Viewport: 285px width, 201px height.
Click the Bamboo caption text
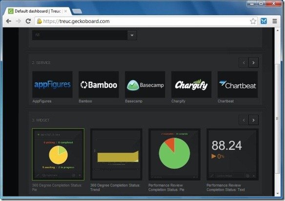[x=85, y=101]
